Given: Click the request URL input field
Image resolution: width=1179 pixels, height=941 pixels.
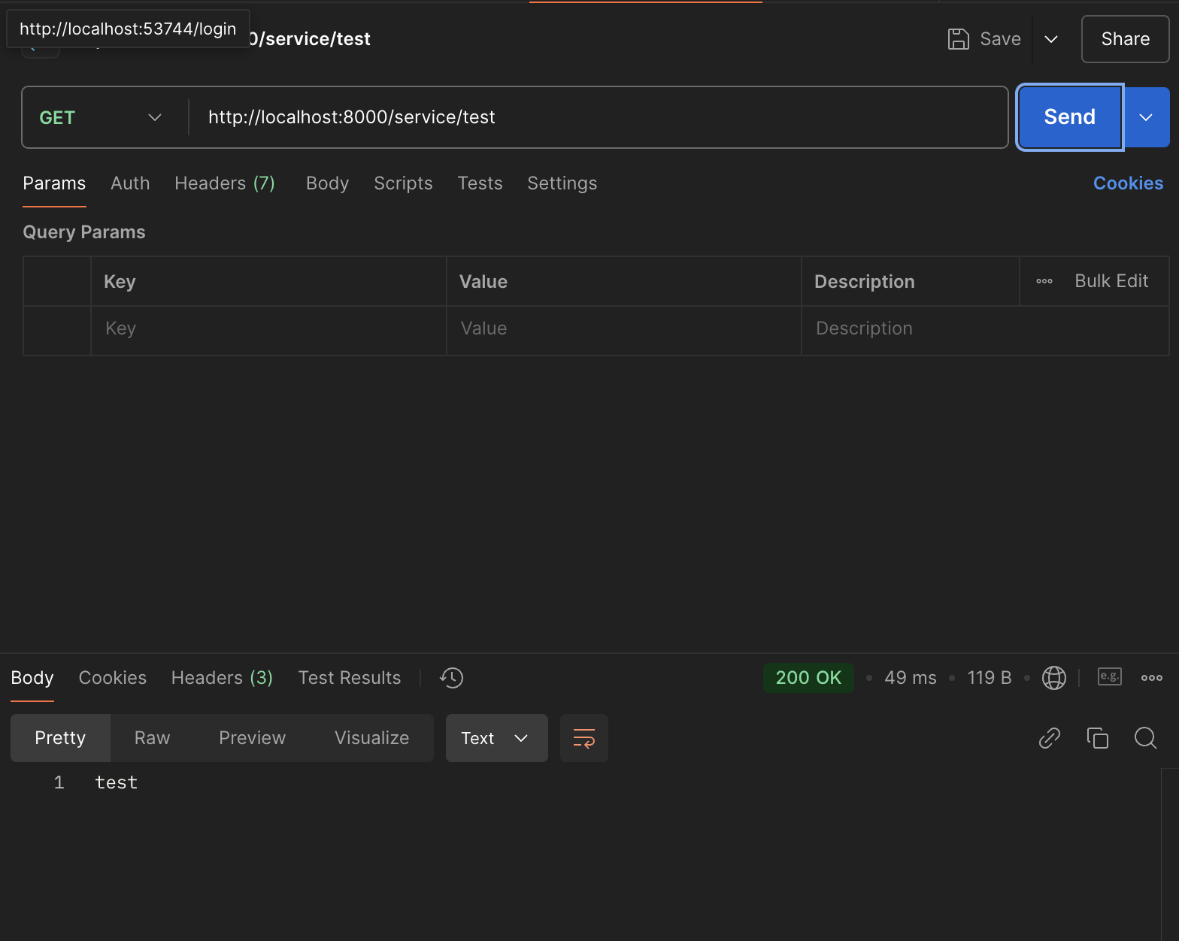Looking at the screenshot, I should (x=598, y=117).
